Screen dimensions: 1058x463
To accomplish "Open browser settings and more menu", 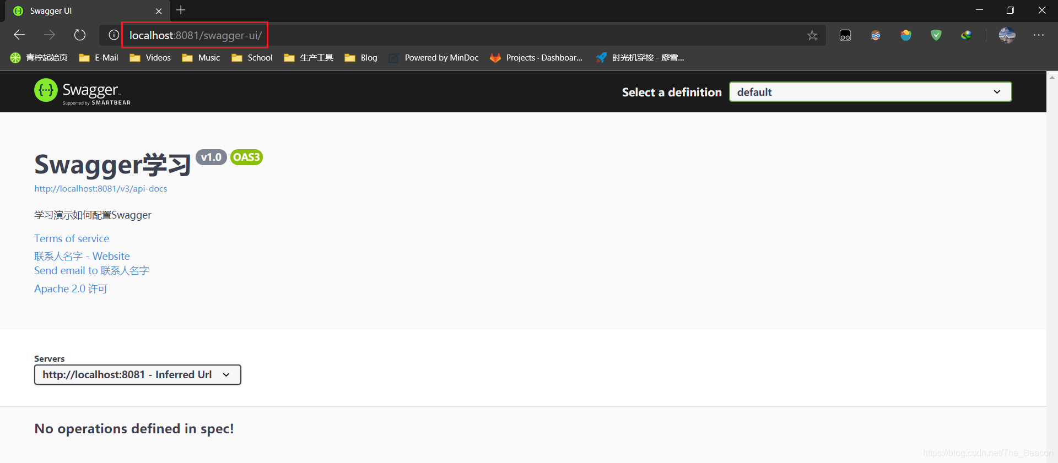I will 1039,35.
